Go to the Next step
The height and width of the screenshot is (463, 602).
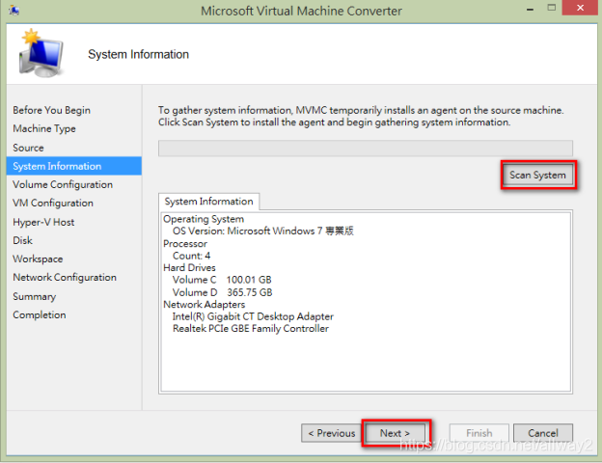[396, 433]
